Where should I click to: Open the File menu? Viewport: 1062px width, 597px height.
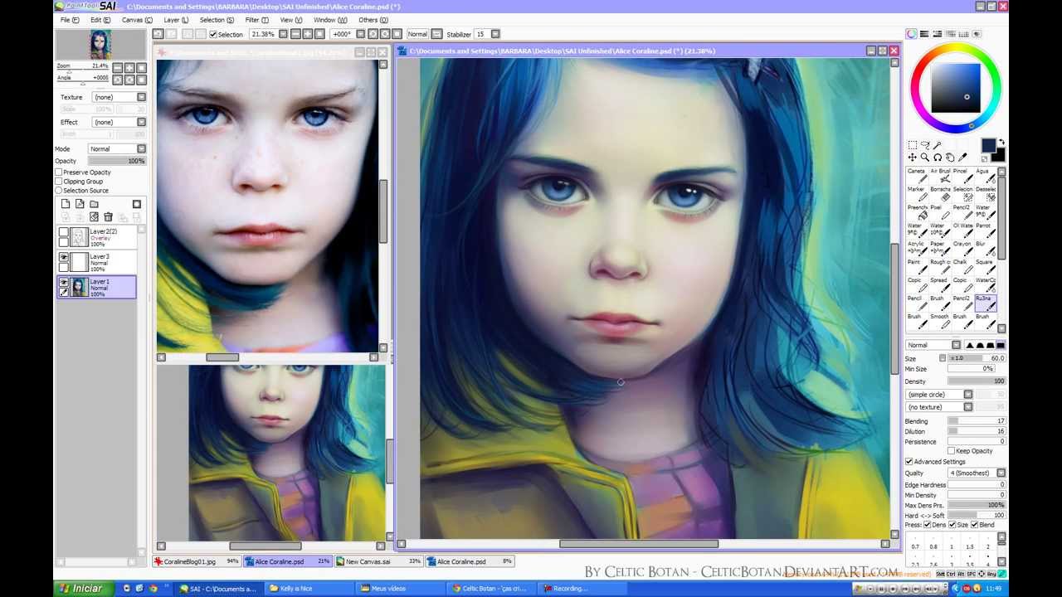coord(70,20)
